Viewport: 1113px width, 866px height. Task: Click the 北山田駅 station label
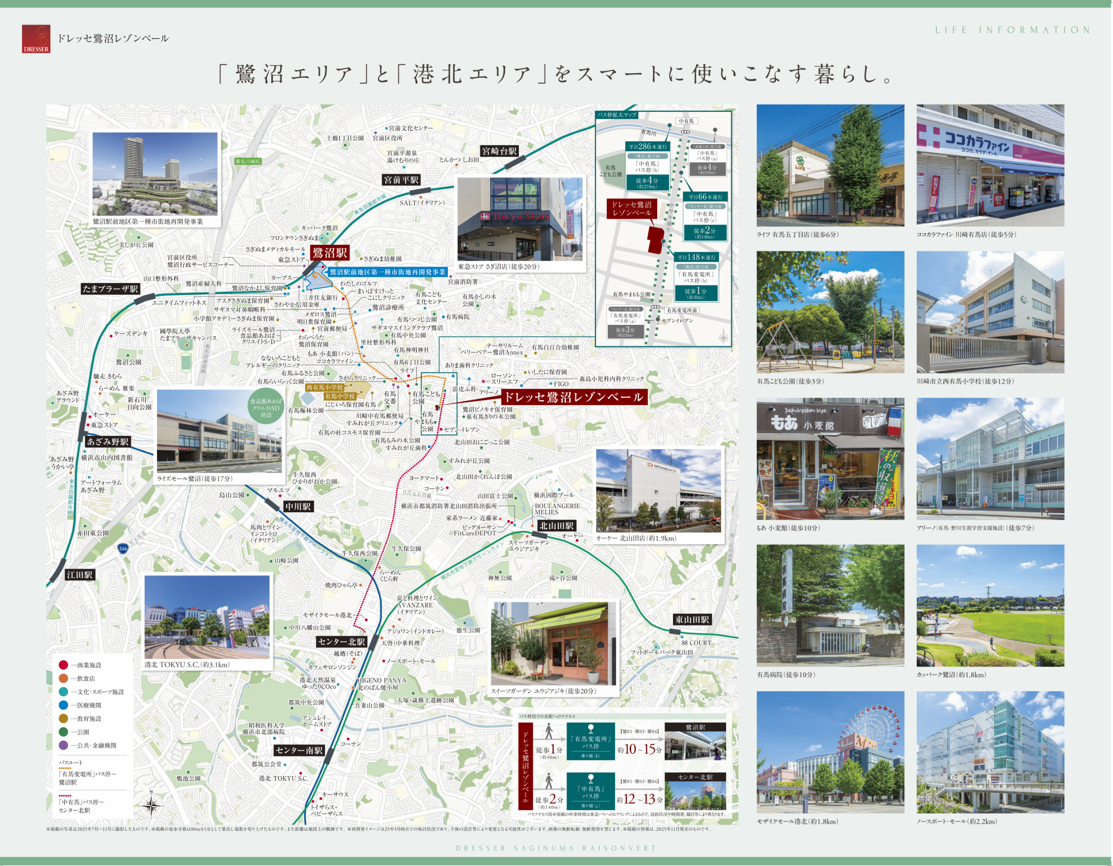[556, 525]
